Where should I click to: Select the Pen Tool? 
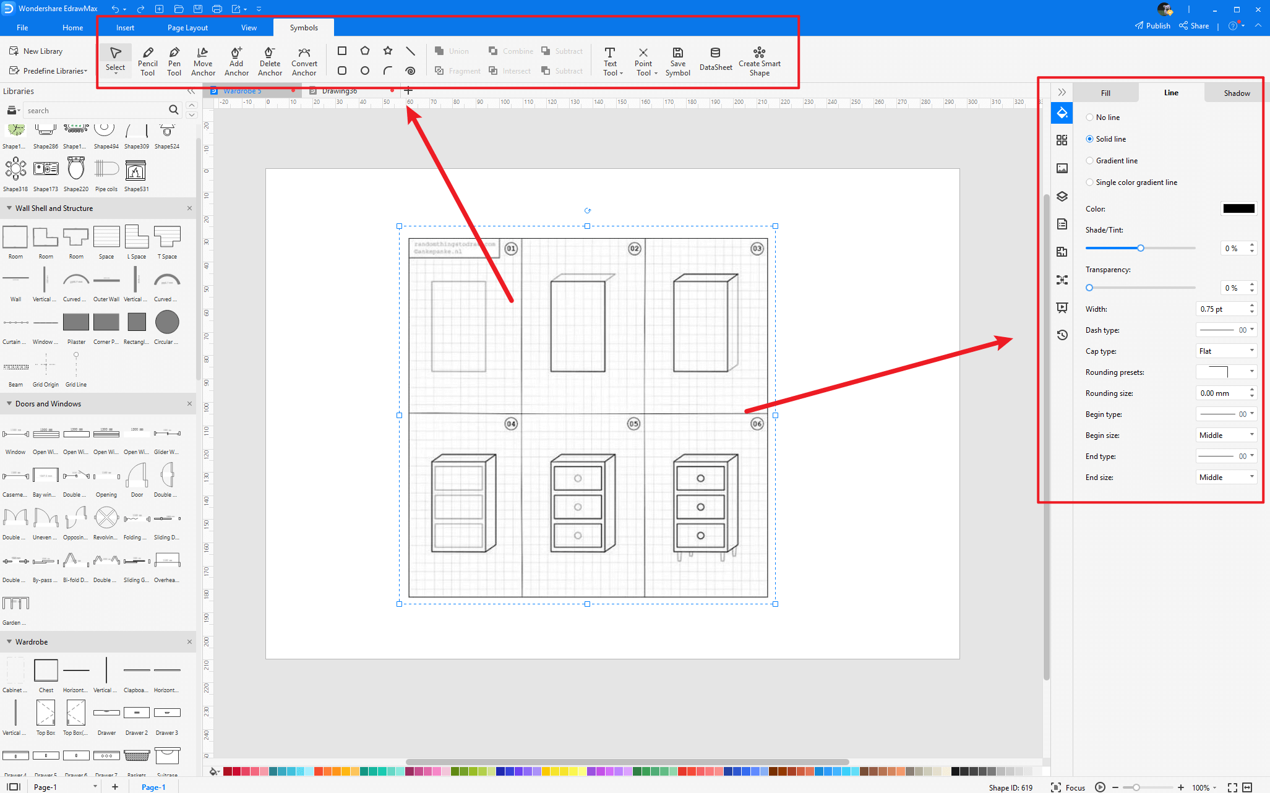(174, 61)
